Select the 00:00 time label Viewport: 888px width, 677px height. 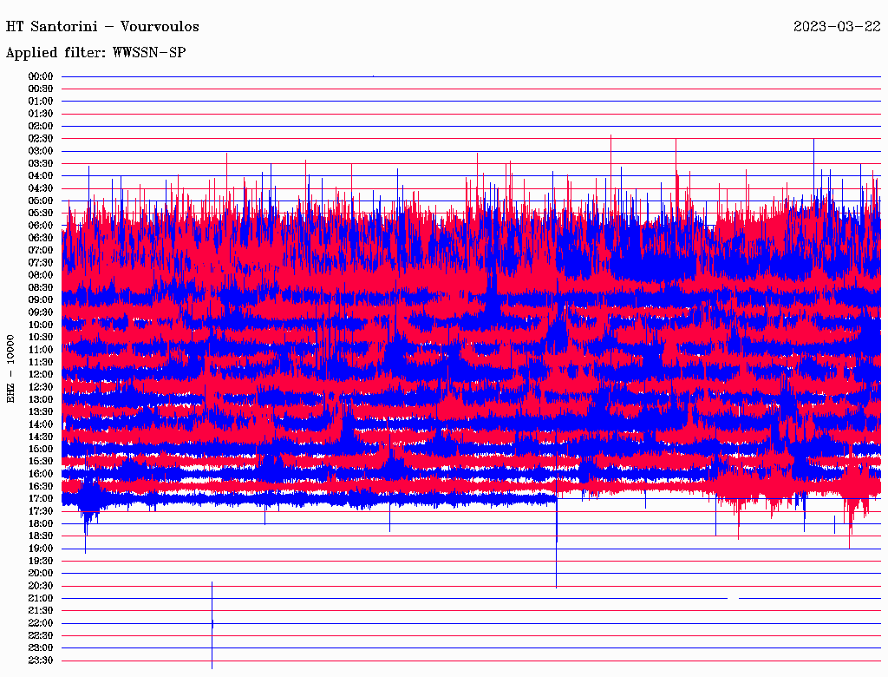coord(41,76)
